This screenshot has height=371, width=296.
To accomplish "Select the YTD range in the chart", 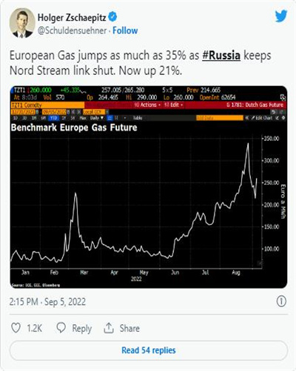I will click(53, 118).
